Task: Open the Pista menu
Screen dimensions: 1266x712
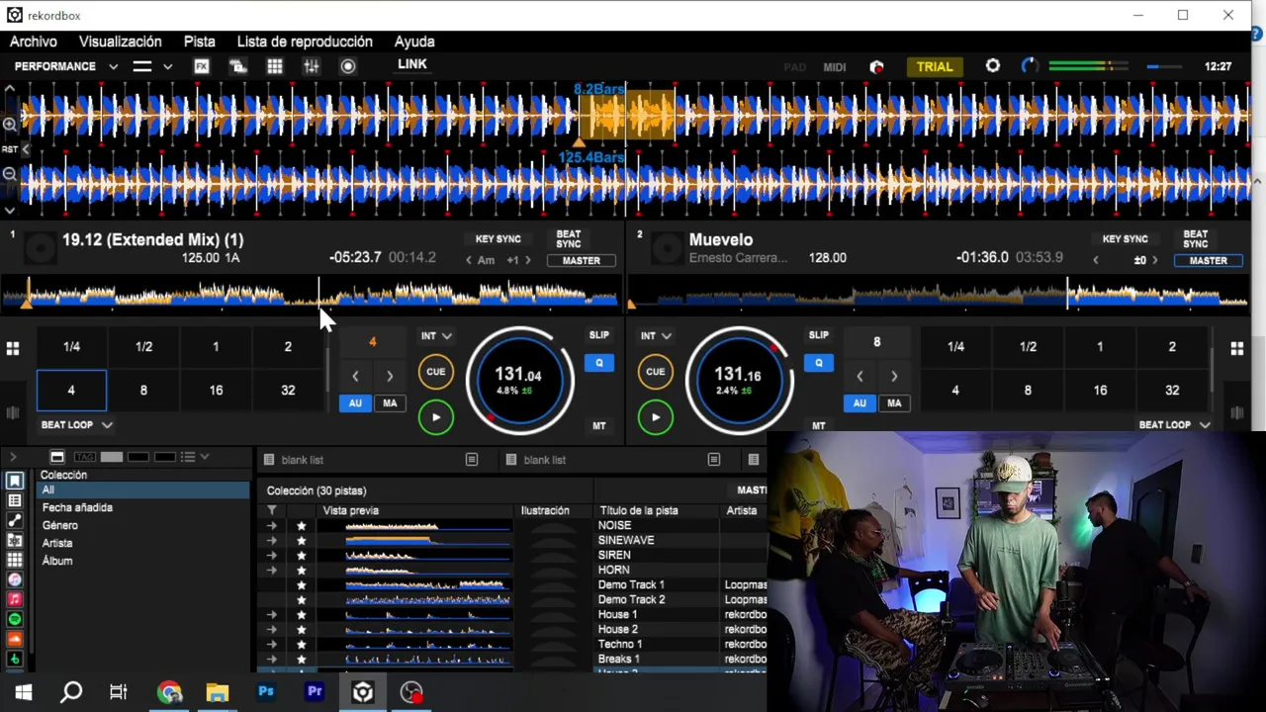Action: click(x=200, y=42)
